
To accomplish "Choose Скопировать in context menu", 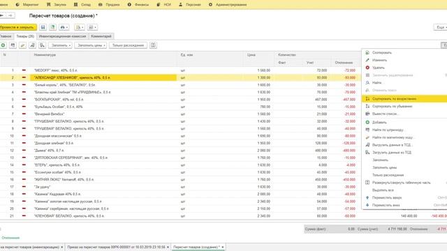I will click(404, 53).
